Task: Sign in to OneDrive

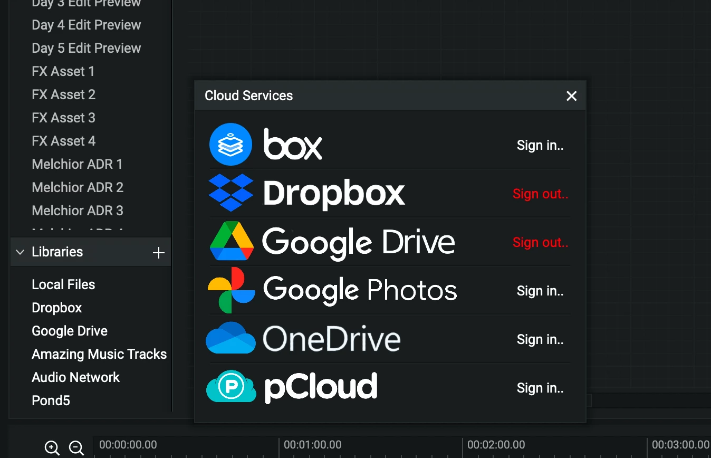Action: click(540, 339)
